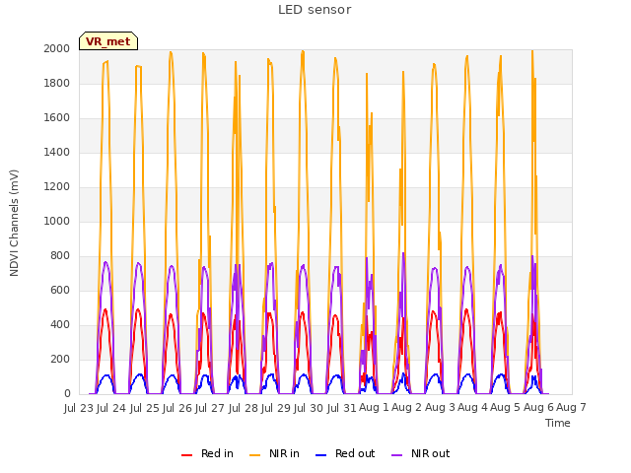Click the blue Red out legend swatch
The height and width of the screenshot is (473, 631).
point(320,455)
